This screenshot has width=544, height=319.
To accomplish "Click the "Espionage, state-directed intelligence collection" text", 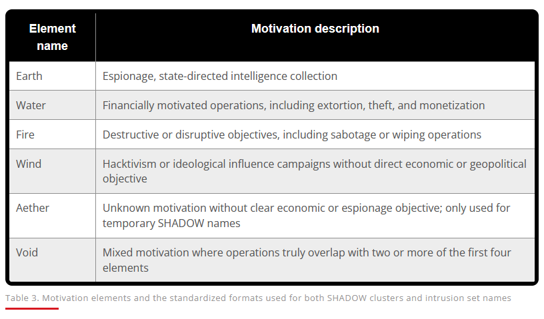I will coord(219,76).
